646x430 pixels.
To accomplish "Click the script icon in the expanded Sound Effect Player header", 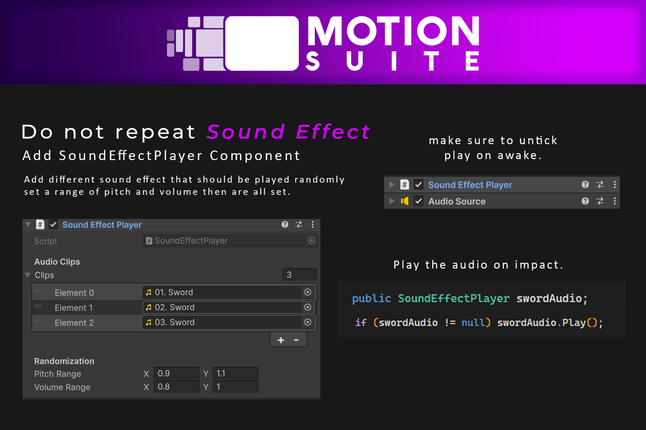I will 40,225.
